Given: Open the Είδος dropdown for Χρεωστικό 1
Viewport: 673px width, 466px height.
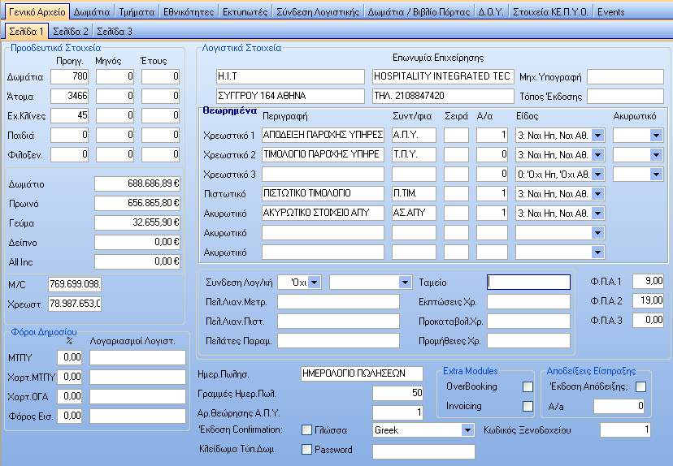Looking at the screenshot, I should [597, 136].
